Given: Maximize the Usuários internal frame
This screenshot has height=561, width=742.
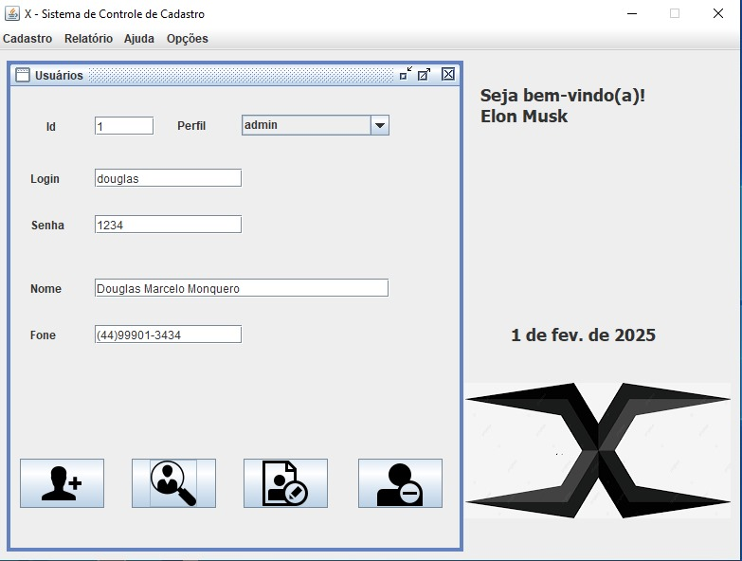Looking at the screenshot, I should coord(425,74).
